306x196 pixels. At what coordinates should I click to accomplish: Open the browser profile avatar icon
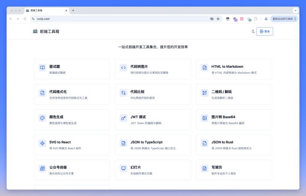[266, 19]
